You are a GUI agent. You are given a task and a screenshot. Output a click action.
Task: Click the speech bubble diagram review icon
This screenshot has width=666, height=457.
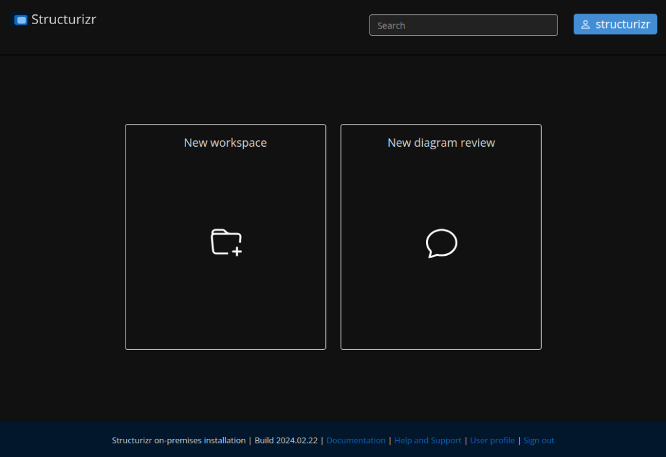[441, 243]
